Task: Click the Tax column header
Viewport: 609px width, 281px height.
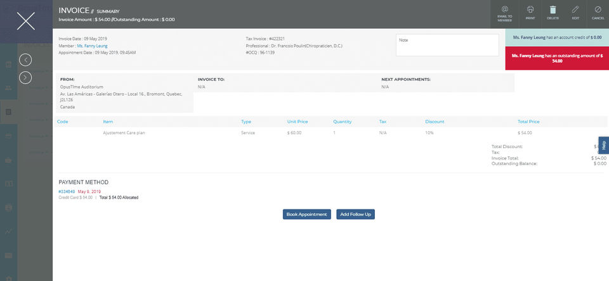Action: [x=383, y=122]
